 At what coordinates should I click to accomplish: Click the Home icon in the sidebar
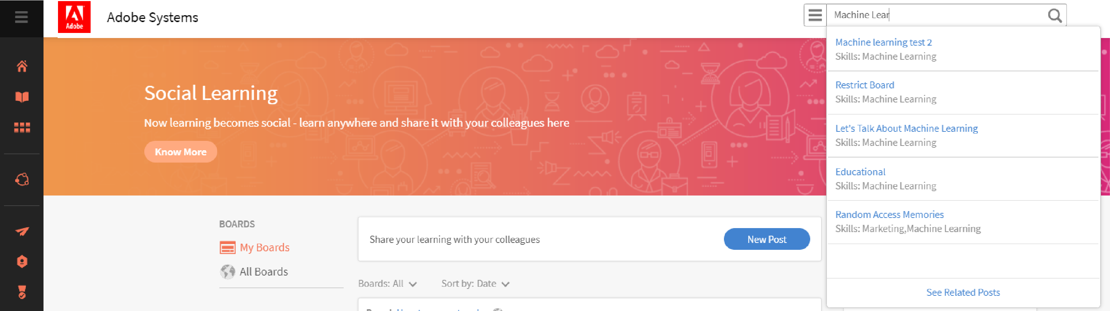(x=22, y=66)
